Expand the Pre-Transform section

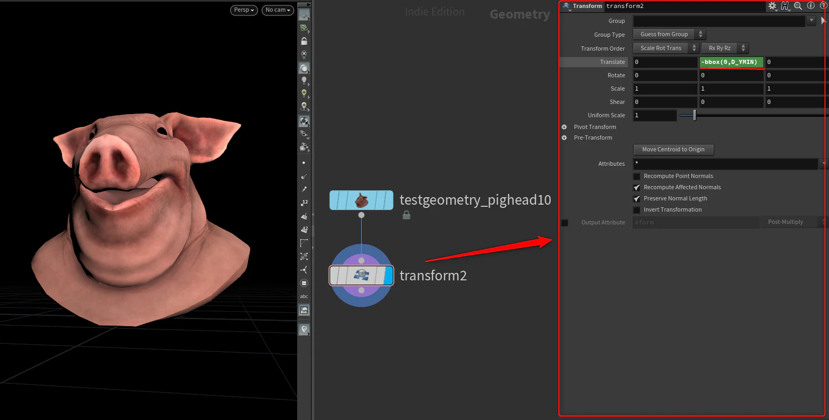click(564, 138)
